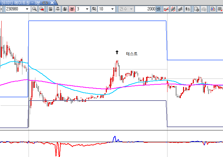Click the document with arrow icon
The width and height of the screenshot is (223, 157).
tap(196, 9)
